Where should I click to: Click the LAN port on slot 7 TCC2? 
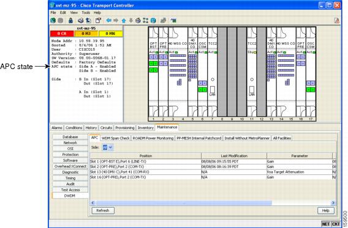(213, 90)
